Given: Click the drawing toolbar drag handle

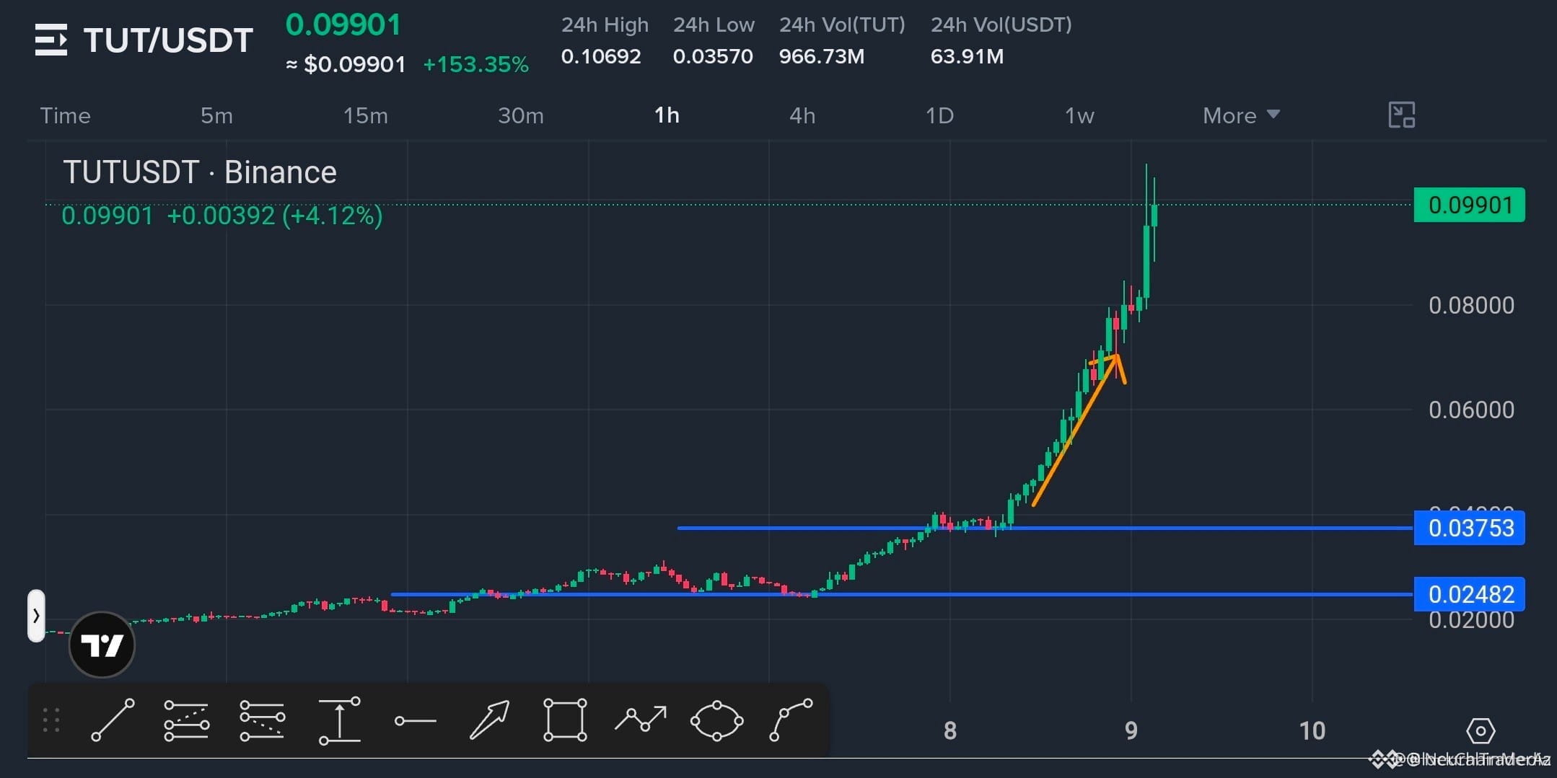Looking at the screenshot, I should tap(51, 720).
